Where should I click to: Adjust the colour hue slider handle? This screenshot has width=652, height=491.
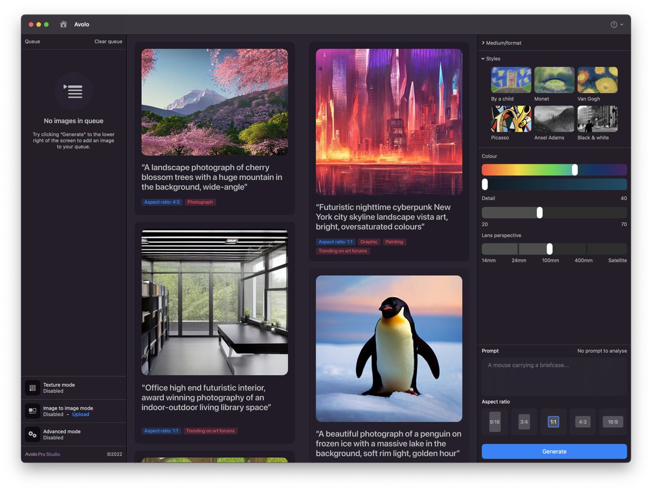click(575, 170)
